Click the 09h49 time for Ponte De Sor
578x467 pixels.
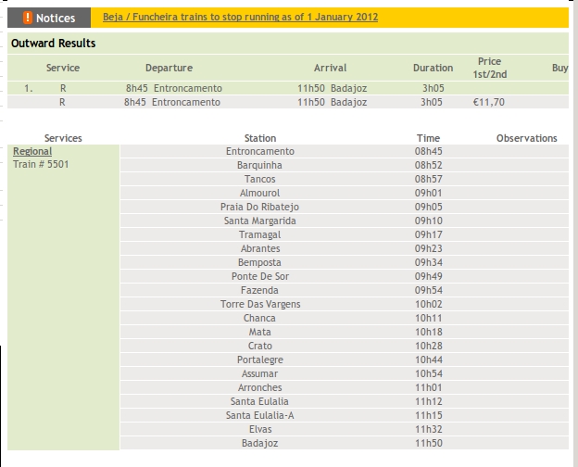(428, 276)
